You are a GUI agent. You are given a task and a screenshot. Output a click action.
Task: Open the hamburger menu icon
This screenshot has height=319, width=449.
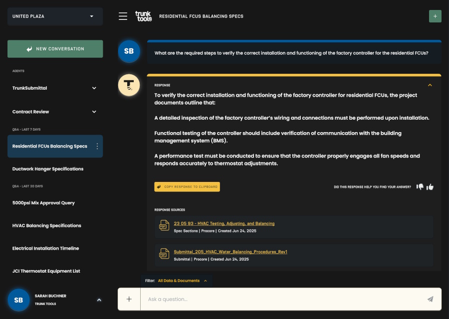pos(123,16)
